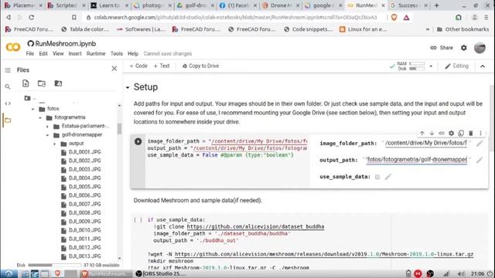Open the user account avatar
Viewport: 495px width, 278px height.
[480, 48]
